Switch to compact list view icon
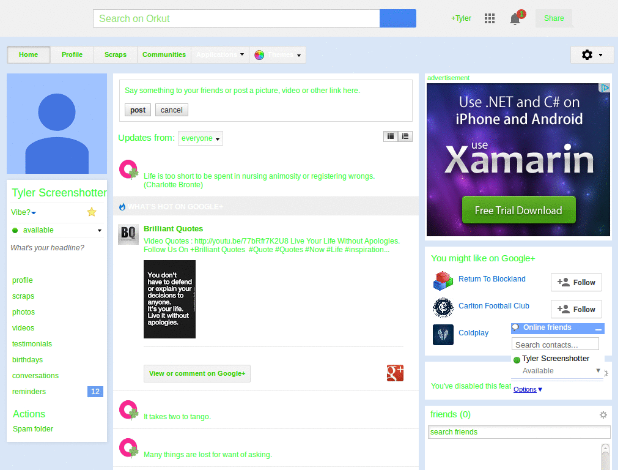This screenshot has height=470, width=626. click(391, 136)
